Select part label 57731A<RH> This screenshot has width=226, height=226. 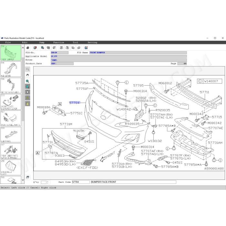(122, 164)
